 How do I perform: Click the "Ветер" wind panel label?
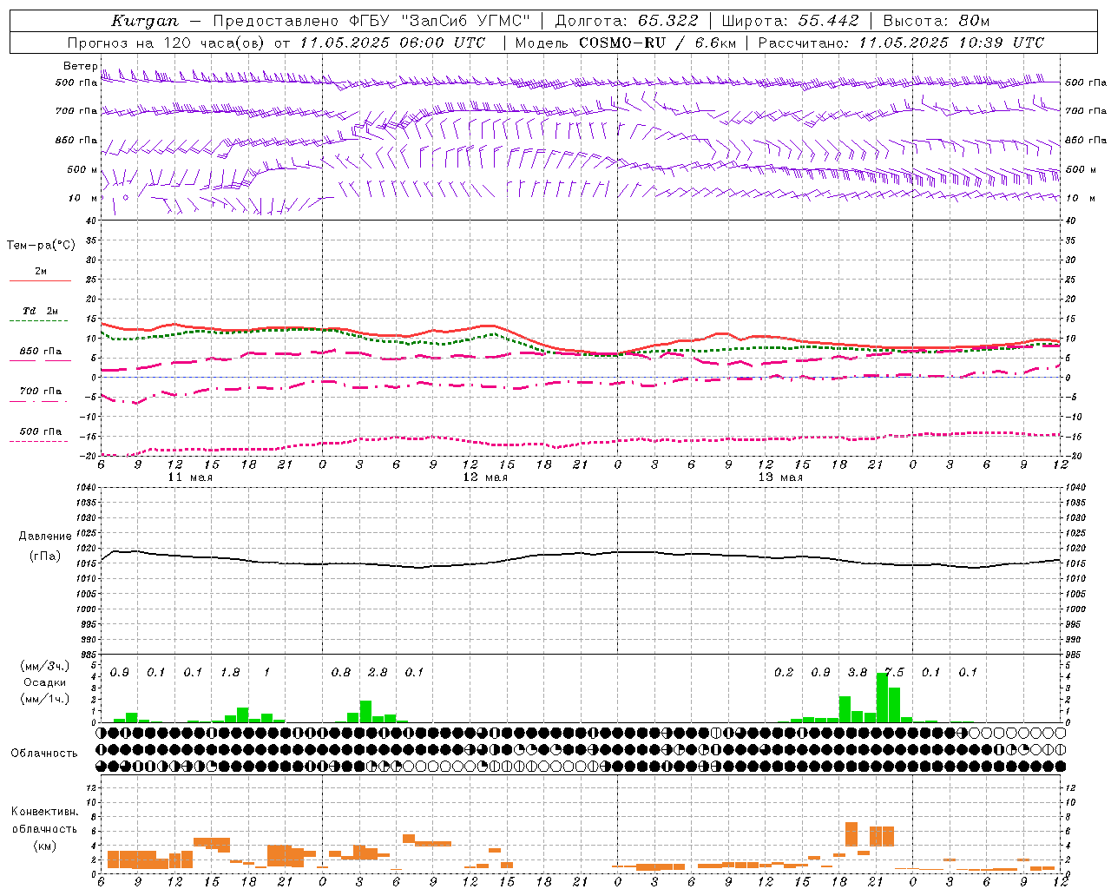(80, 66)
